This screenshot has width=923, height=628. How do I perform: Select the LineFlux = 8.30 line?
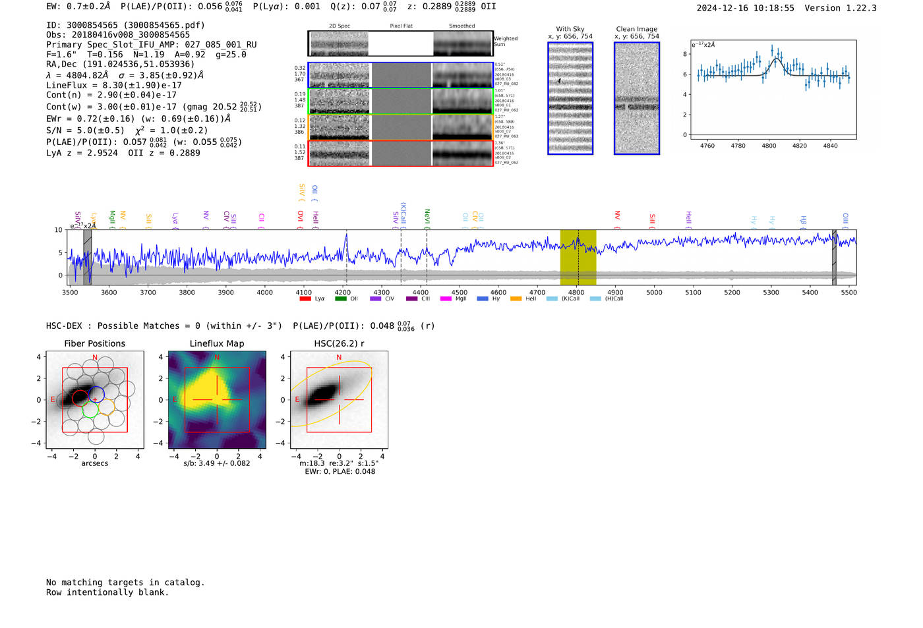pos(114,85)
